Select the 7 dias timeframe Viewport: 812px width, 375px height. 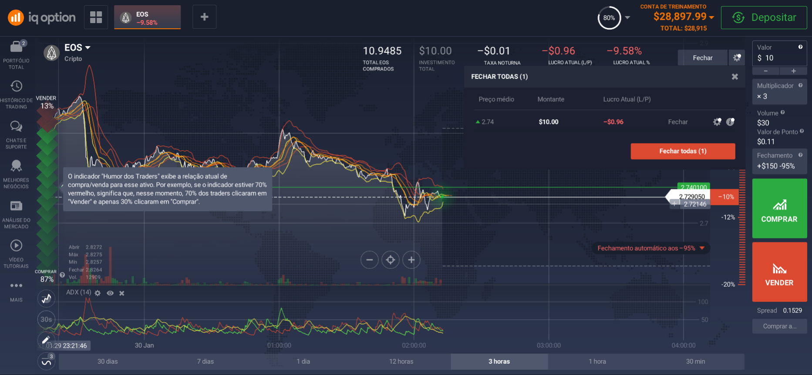click(x=206, y=362)
